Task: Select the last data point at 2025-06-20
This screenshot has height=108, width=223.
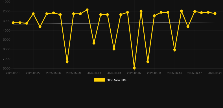Action: tap(215, 13)
